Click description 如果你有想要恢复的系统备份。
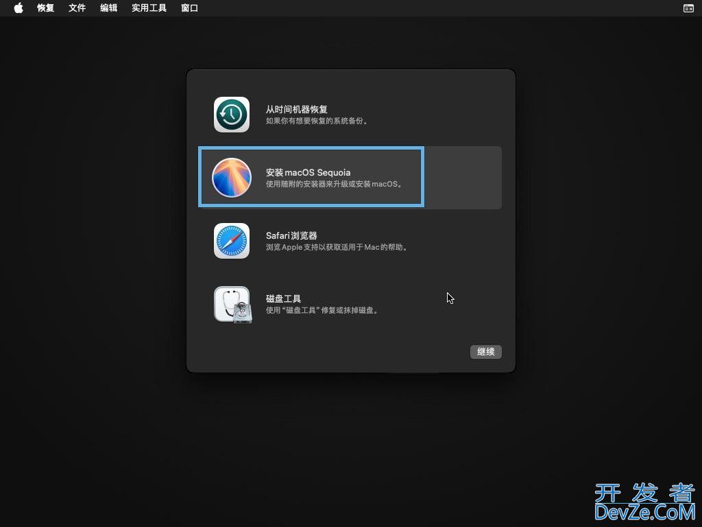 tap(317, 121)
